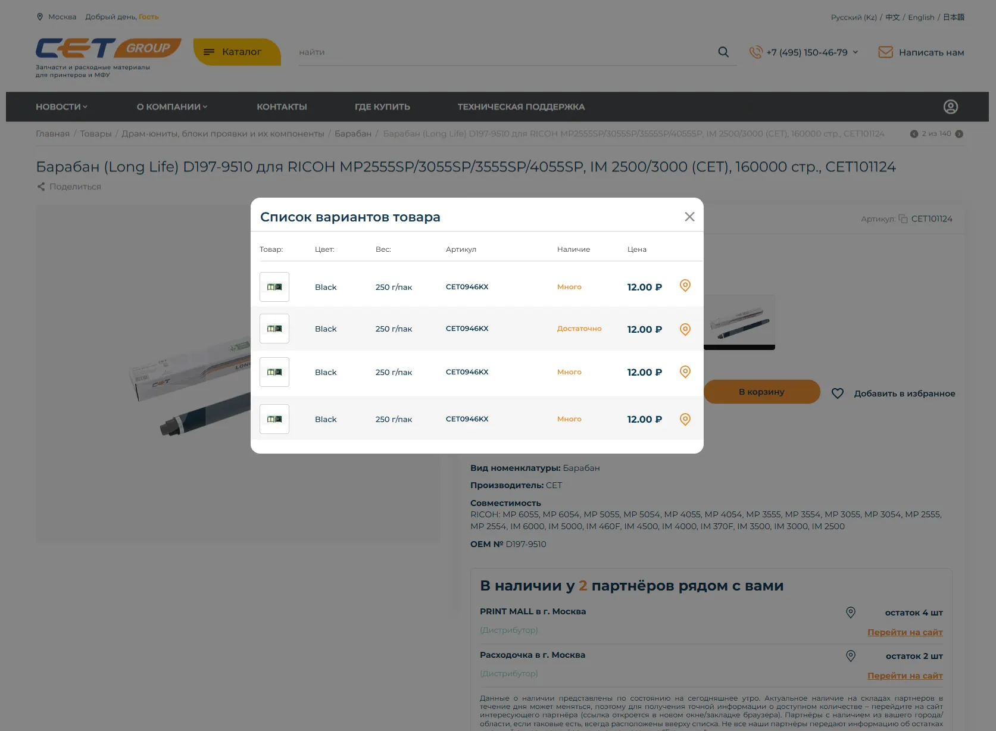Open the ГДЕ КУПИТЬ menu item

coord(382,107)
